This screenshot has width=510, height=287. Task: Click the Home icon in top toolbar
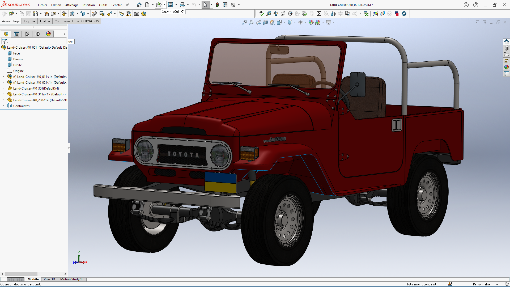pos(139,5)
